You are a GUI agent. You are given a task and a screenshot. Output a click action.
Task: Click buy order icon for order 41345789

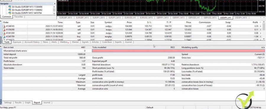4,36
